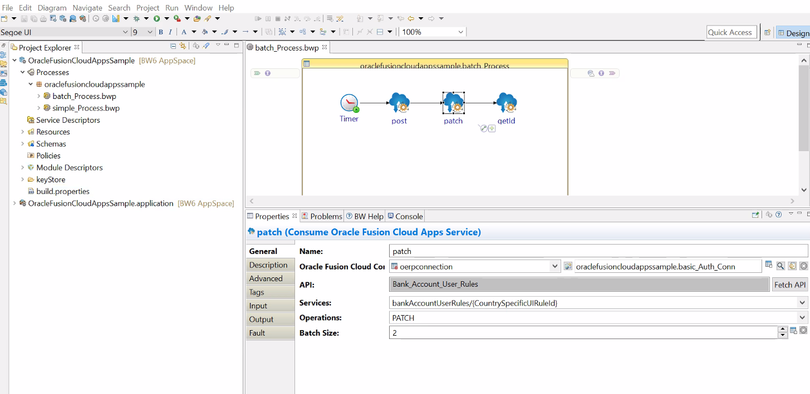This screenshot has height=394, width=810.
Task: Open the connection search magnifier icon
Action: [780, 266]
